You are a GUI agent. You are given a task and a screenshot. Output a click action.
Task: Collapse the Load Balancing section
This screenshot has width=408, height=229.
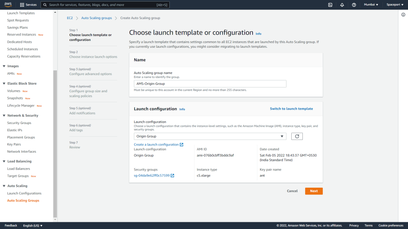4,161
